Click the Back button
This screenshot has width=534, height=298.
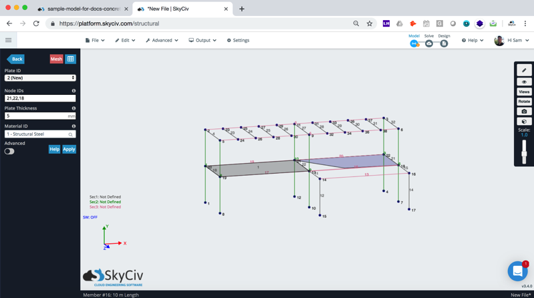pyautogui.click(x=15, y=59)
